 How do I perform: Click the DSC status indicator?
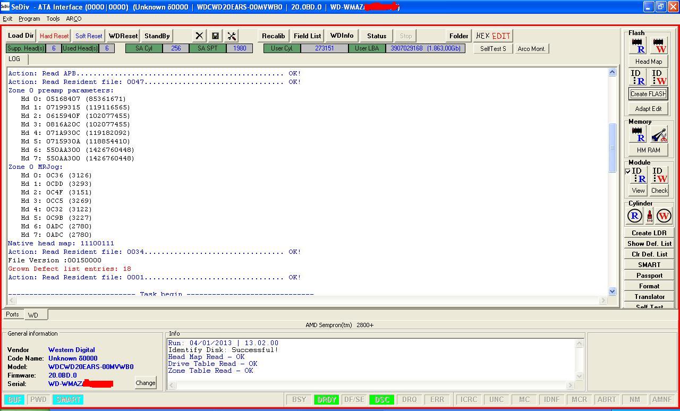(382, 399)
